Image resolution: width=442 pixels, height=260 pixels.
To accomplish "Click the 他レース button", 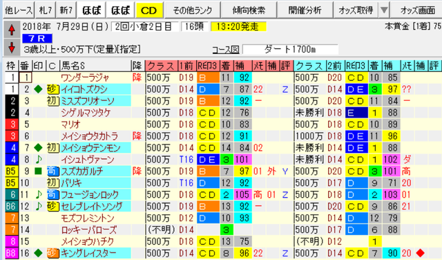I will pyautogui.click(x=19, y=10).
